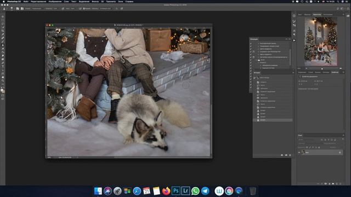Set history brush source box beside snapshot
This screenshot has height=197, width=351.
click(x=254, y=78)
